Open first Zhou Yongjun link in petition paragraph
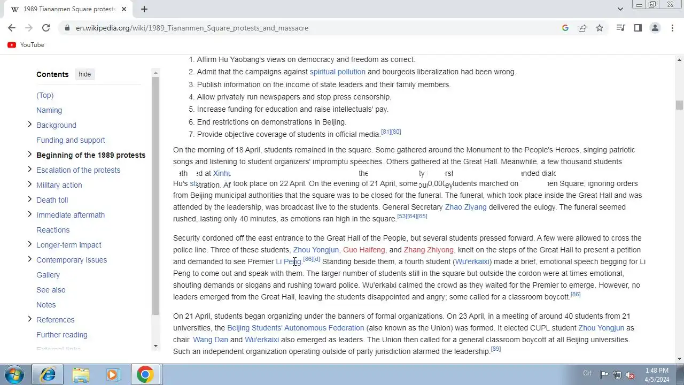The width and height of the screenshot is (684, 385). pos(316,250)
